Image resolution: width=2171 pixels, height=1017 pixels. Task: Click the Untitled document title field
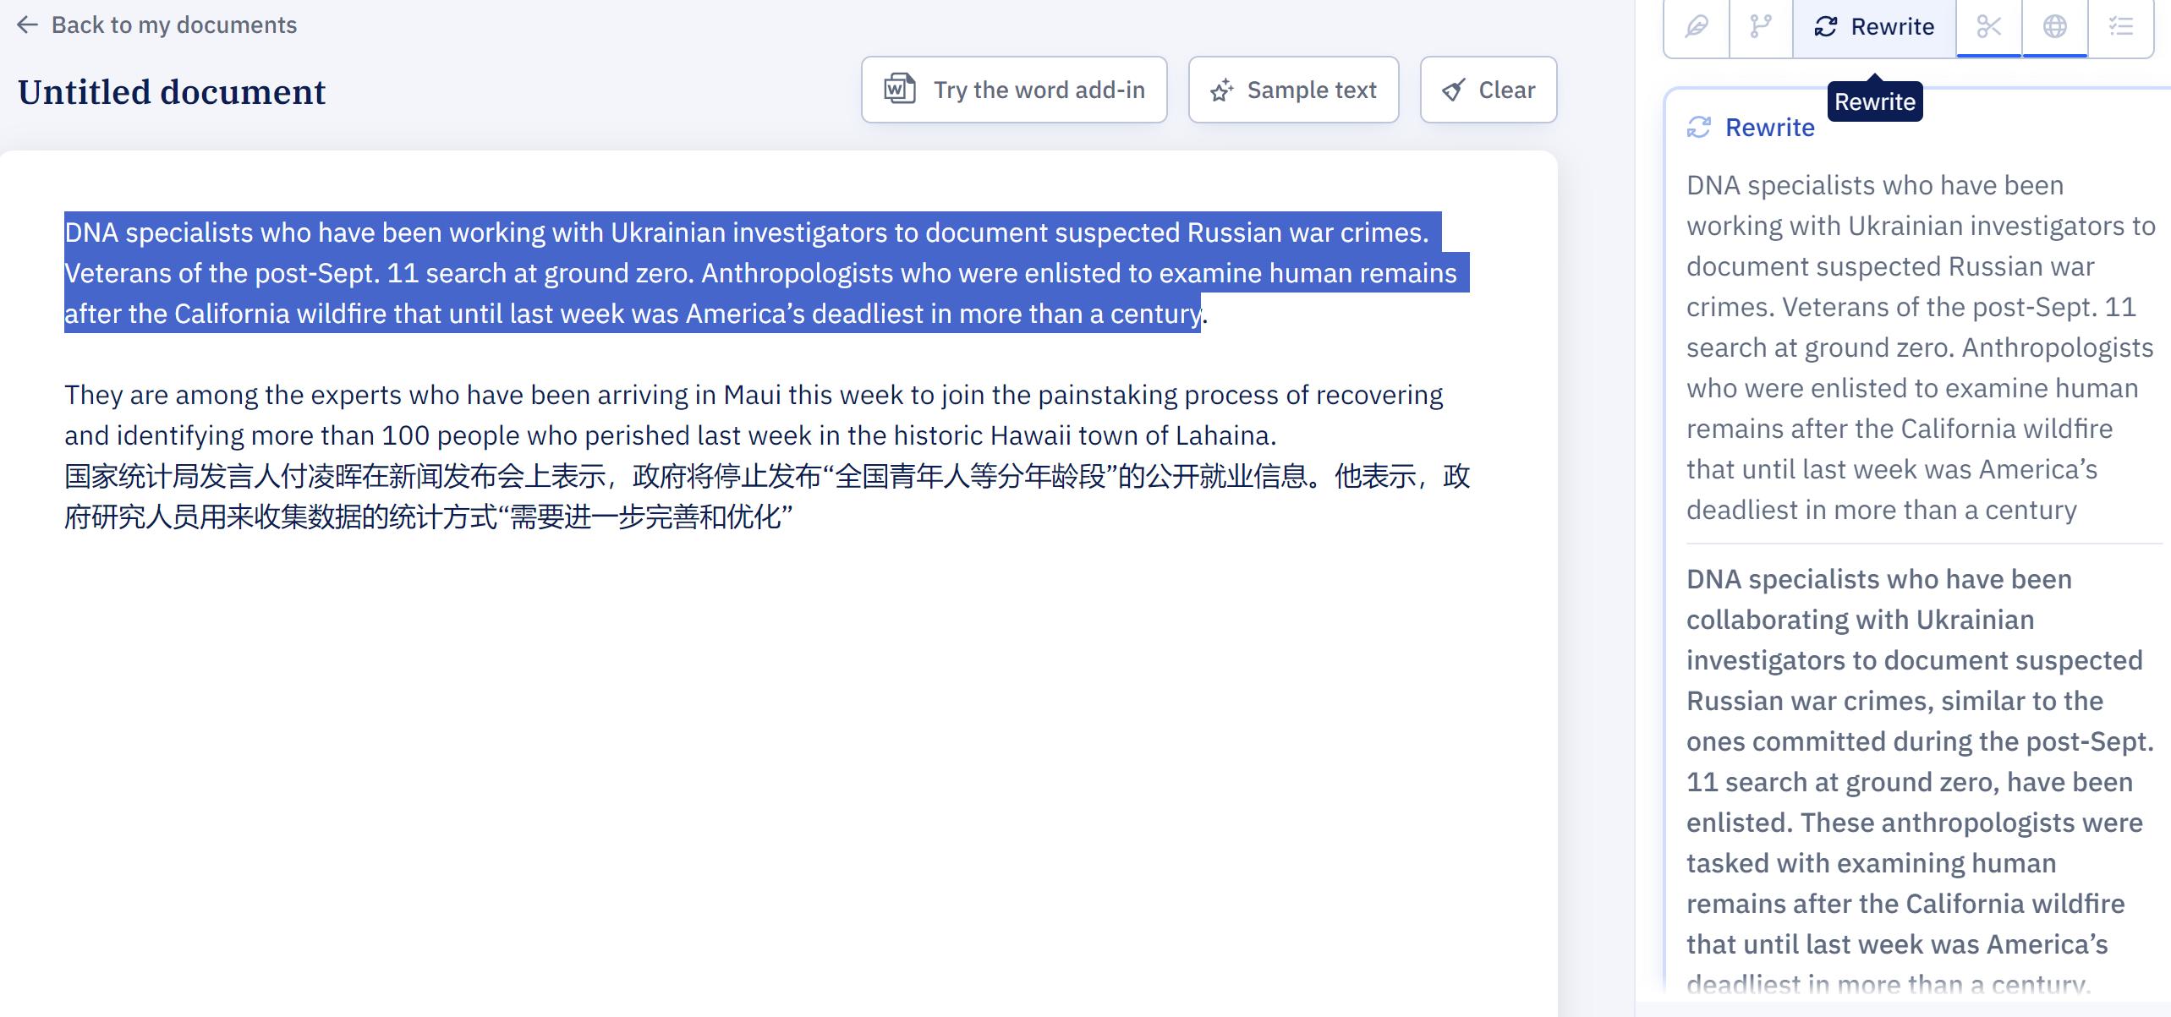point(172,93)
